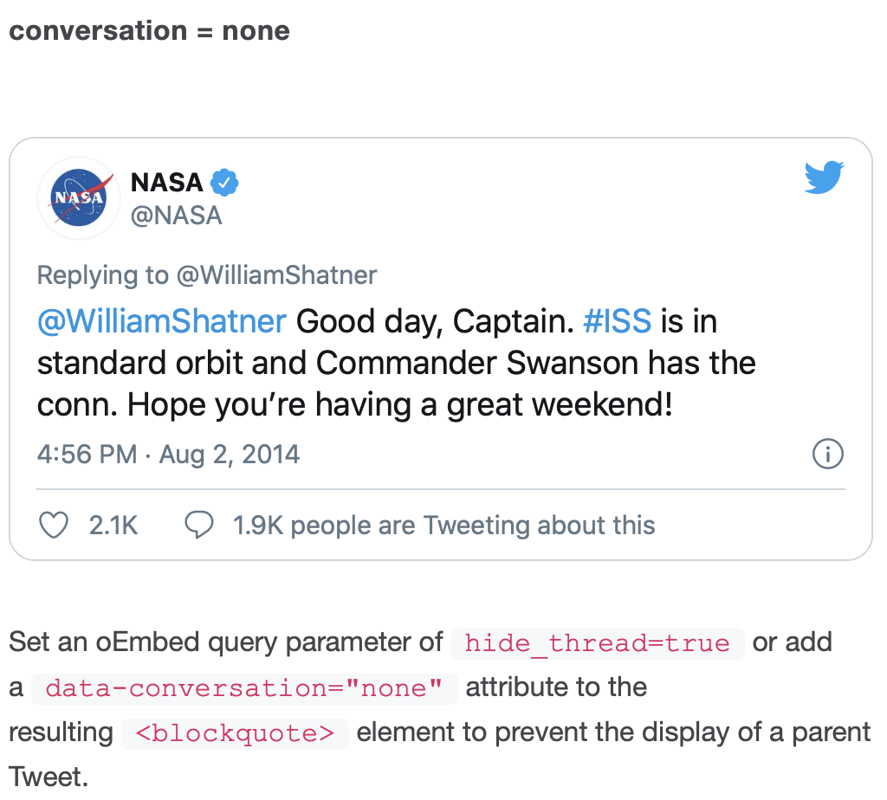887x800 pixels.
Task: Click the 4:56 PM · Aug 2, 2014 timestamp
Action: (169, 455)
